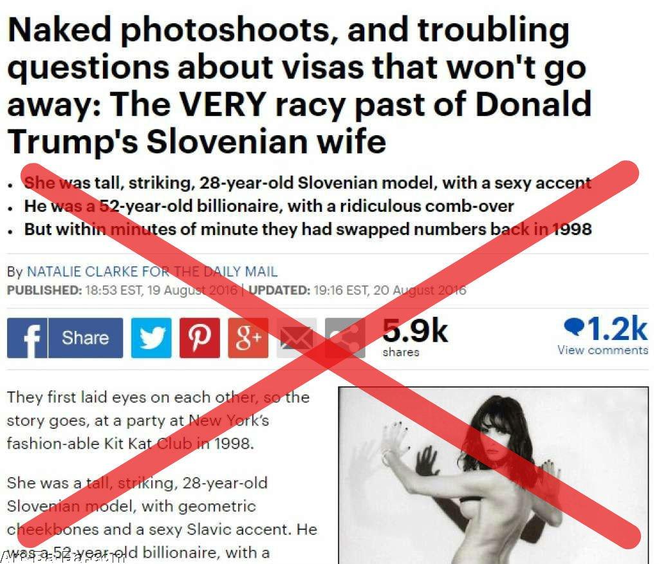Click the Facebook Share button label
Viewport: 659px width, 564px height.
pyautogui.click(x=86, y=338)
